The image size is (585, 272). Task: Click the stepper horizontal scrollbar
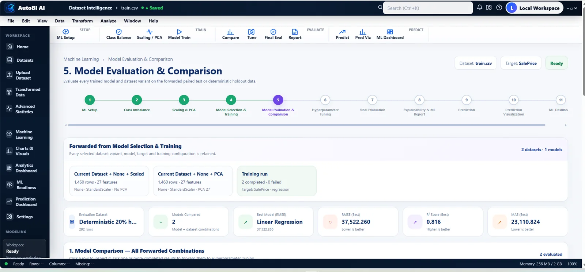tap(306, 125)
